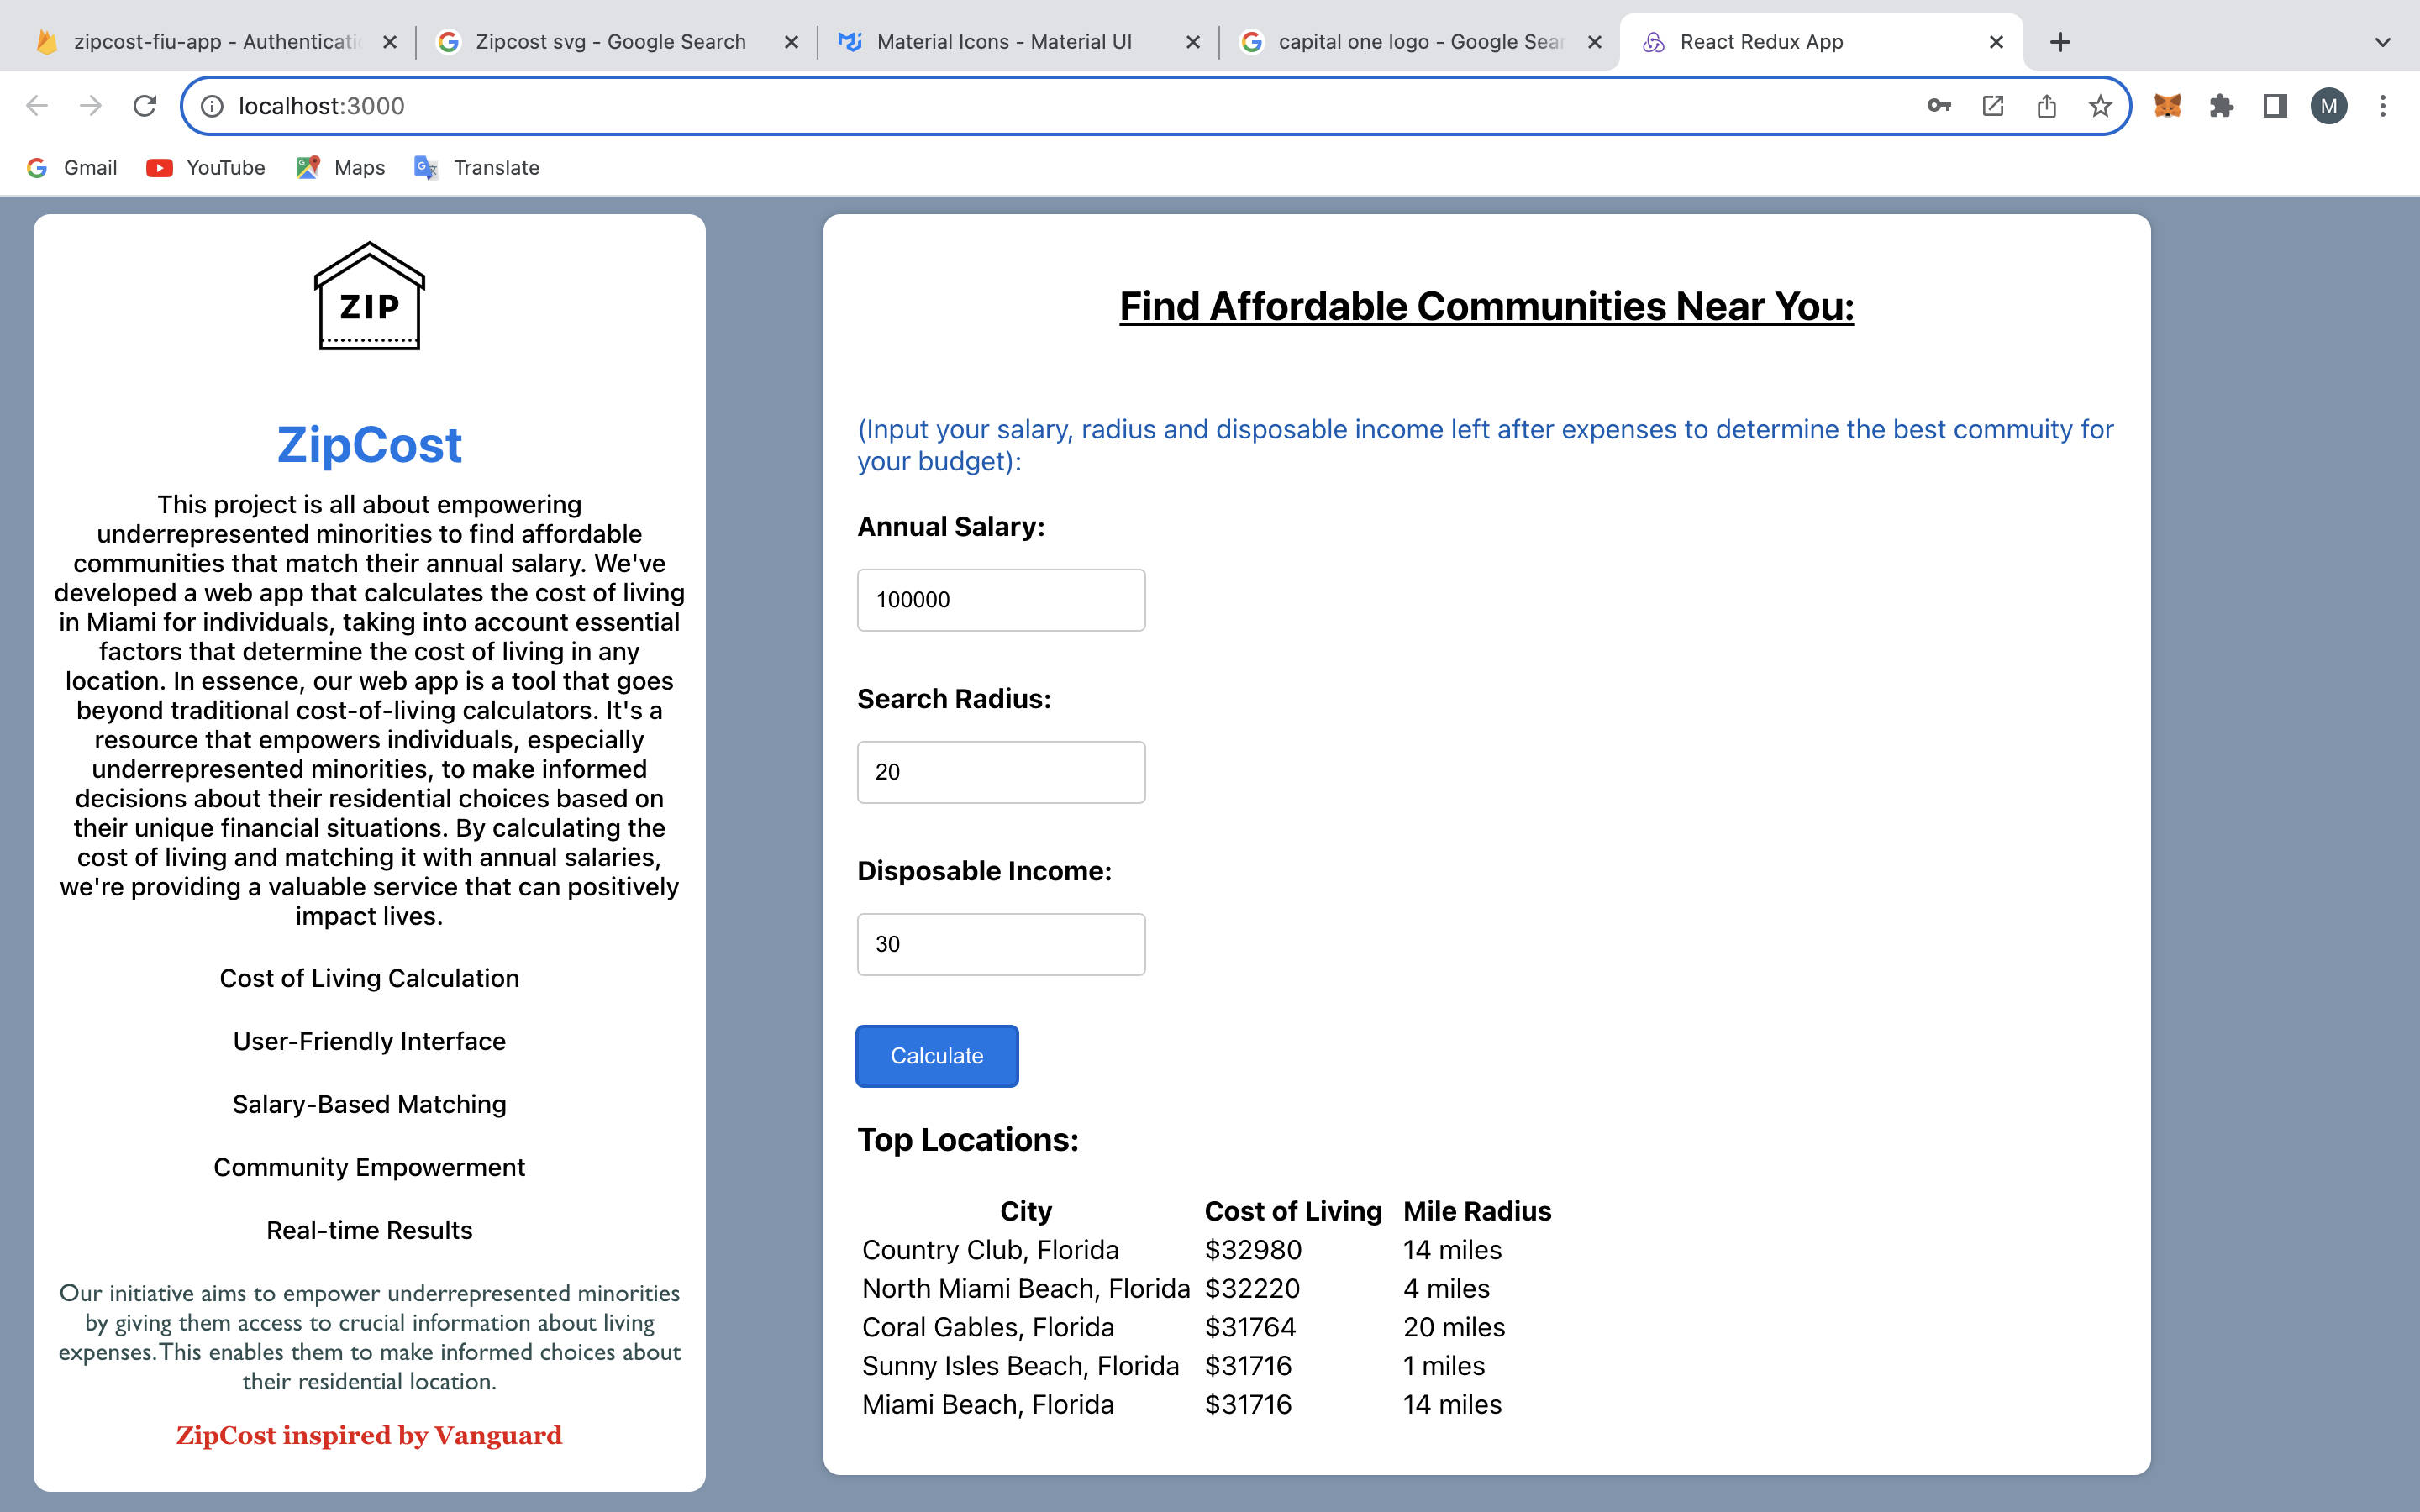
Task: Switch to the Material Icons tab
Action: click(x=1003, y=42)
